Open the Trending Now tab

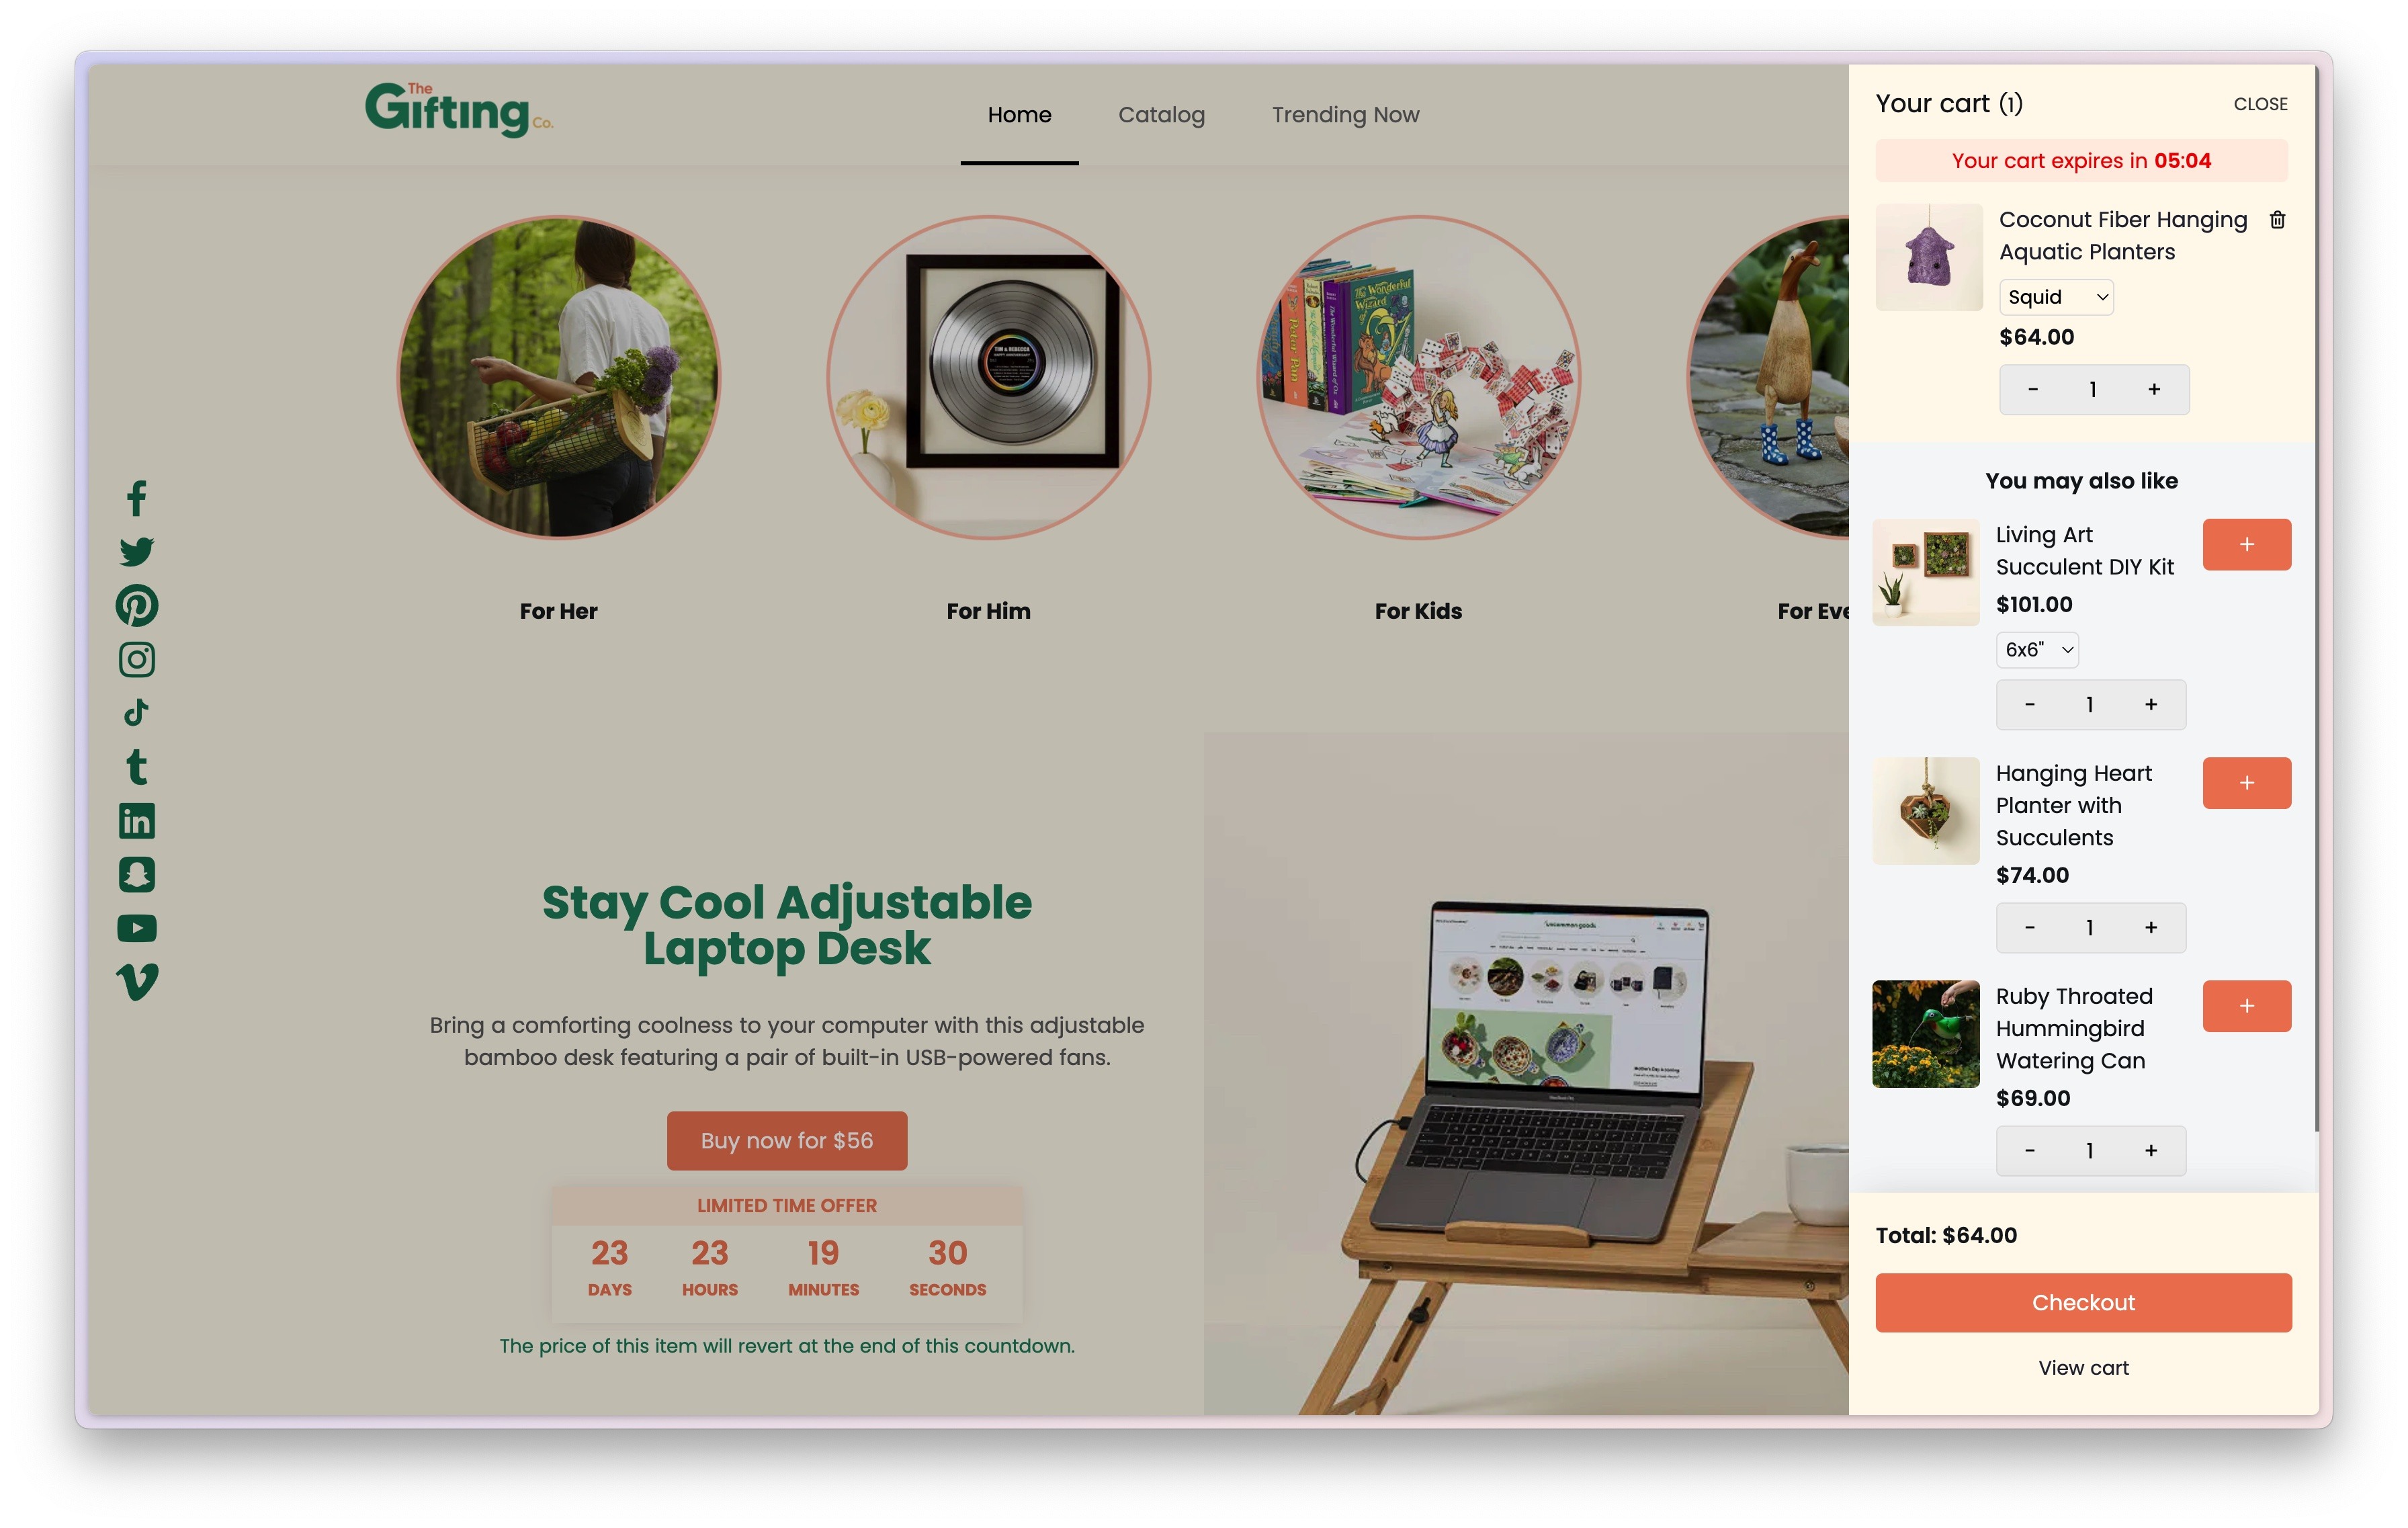click(x=1345, y=115)
